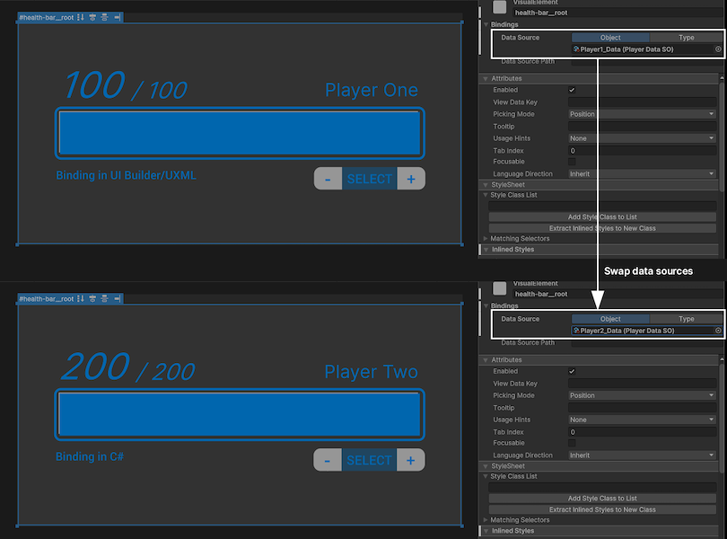The height and width of the screenshot is (539, 727).
Task: Click the Player2_Data ScriptableObject icon
Action: (x=577, y=331)
